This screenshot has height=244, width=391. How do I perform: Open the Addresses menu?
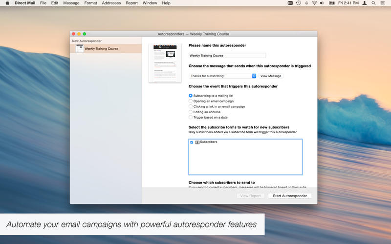coord(111,3)
